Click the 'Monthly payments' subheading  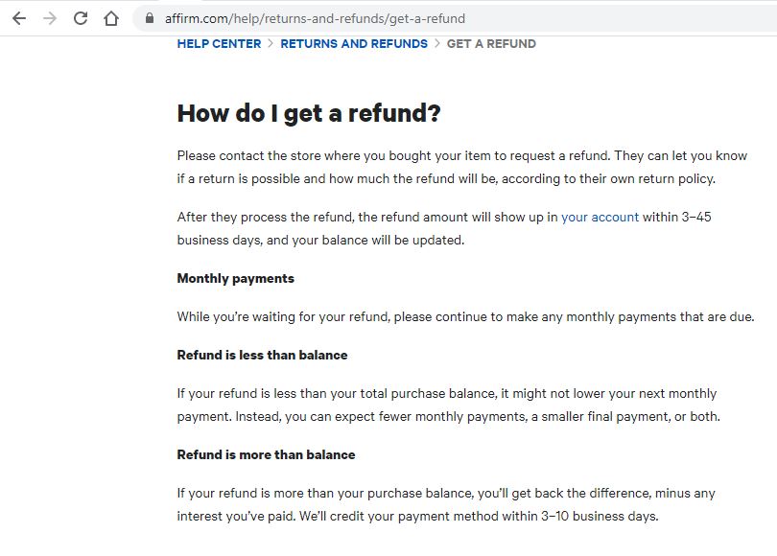click(x=235, y=278)
